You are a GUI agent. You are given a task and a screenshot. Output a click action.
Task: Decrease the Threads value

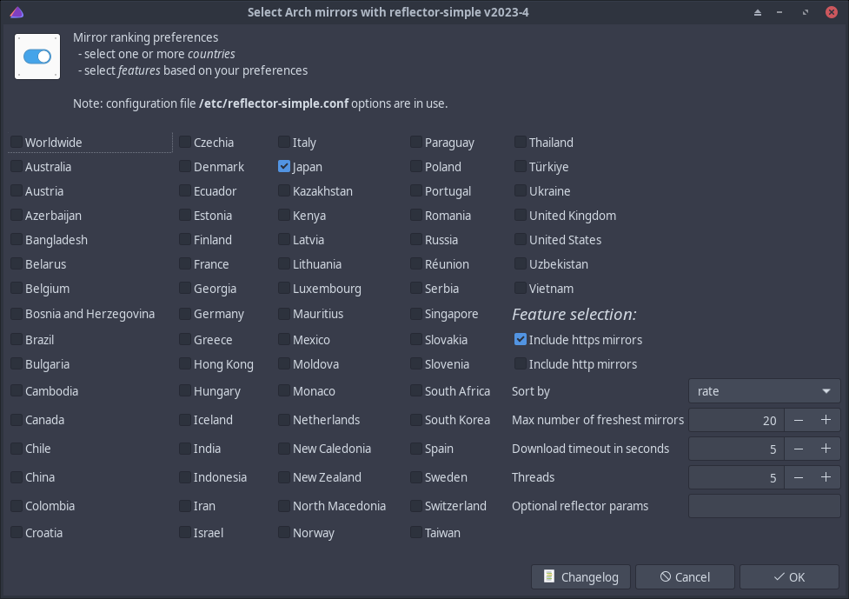798,477
